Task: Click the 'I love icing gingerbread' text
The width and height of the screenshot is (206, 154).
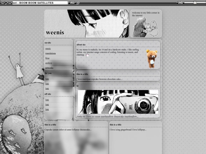Action: (128, 130)
